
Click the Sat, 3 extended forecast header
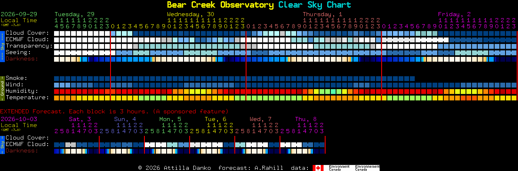click(80, 119)
